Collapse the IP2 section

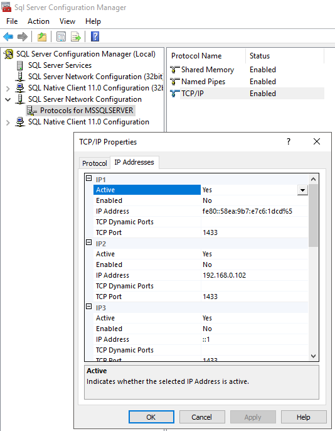[88, 243]
